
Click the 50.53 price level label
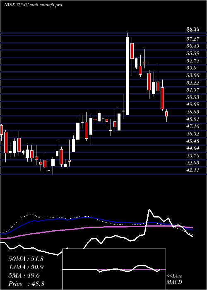coord(193,97)
